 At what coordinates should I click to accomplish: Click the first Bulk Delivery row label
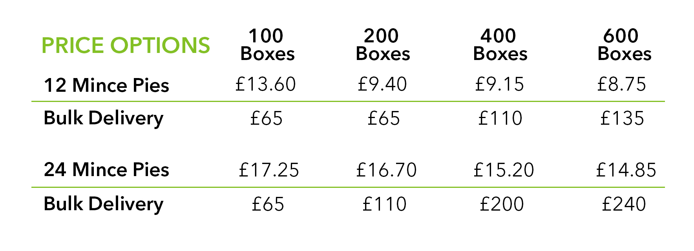pyautogui.click(x=104, y=118)
